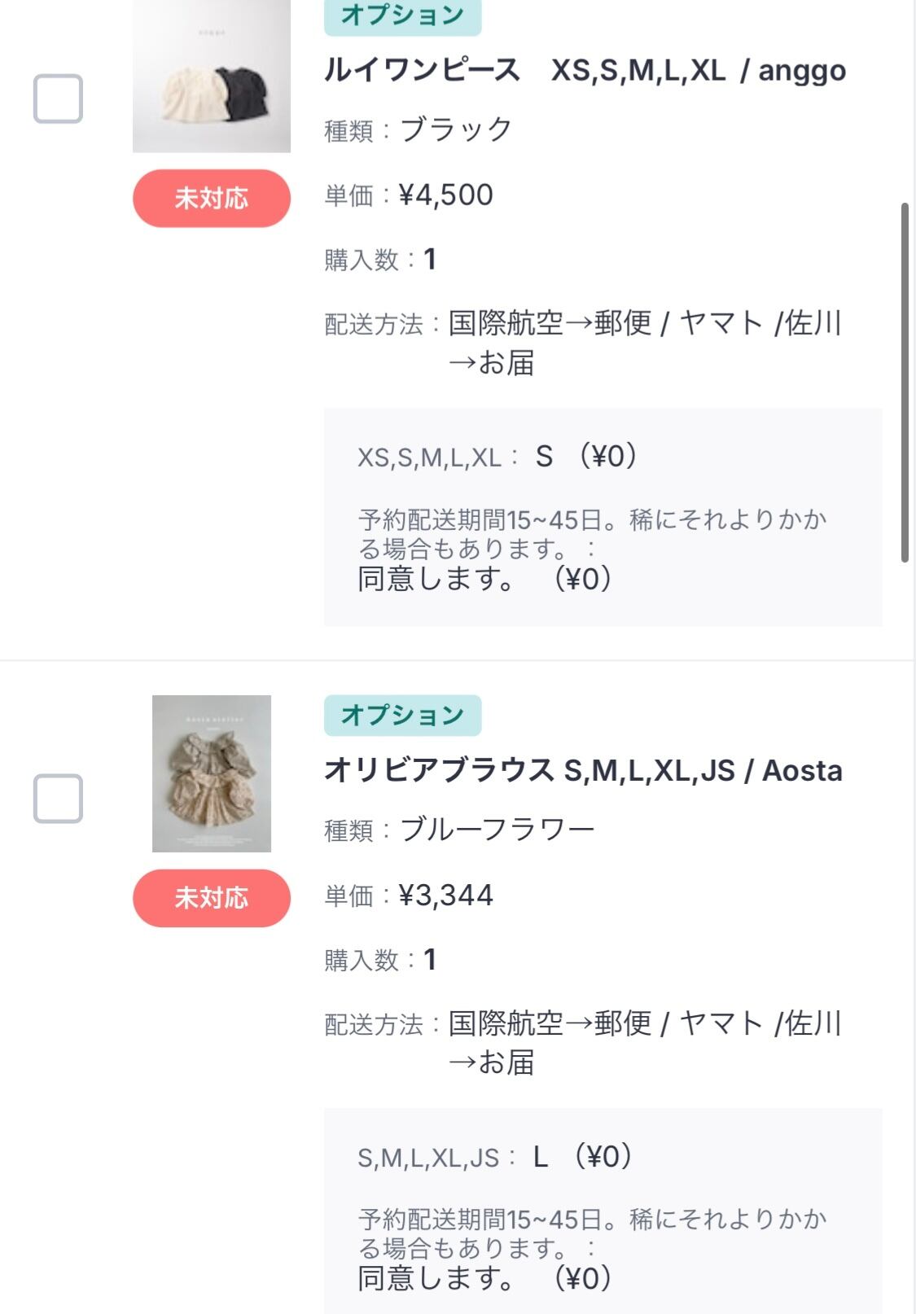Screen dimensions: 916x1314
Task: Open the ルイワンピース / anggo product title
Action: click(x=585, y=71)
